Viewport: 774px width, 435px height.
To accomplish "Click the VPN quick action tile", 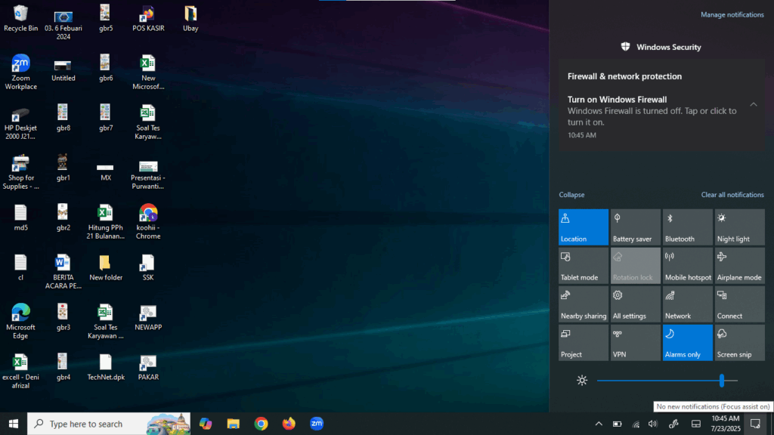I will 635,342.
